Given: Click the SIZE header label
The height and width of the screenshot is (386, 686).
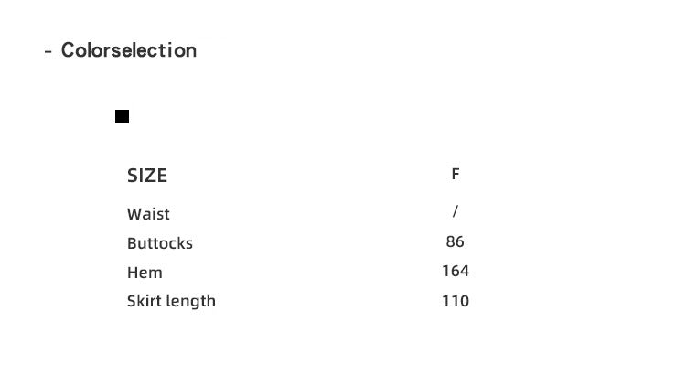Looking at the screenshot, I should [x=147, y=176].
